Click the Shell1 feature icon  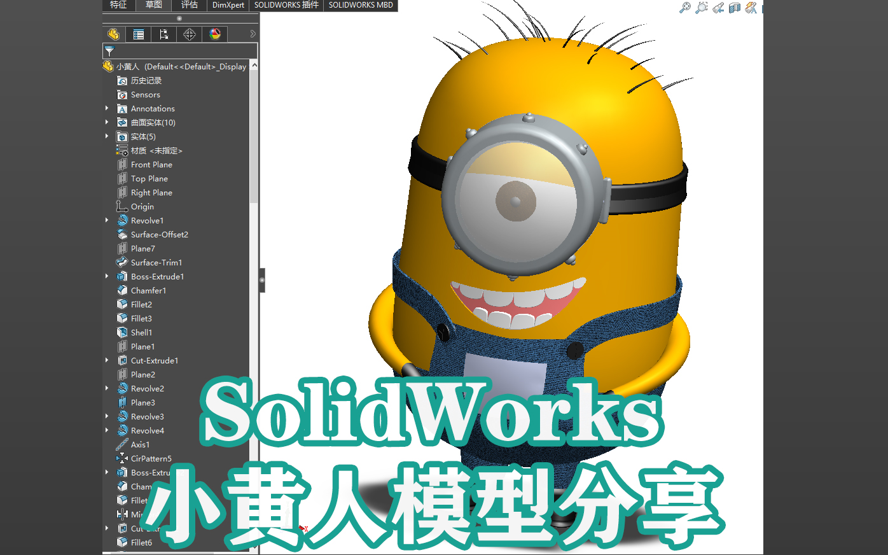122,333
